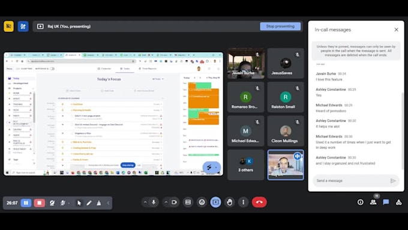Open meeting details info

click(361, 202)
